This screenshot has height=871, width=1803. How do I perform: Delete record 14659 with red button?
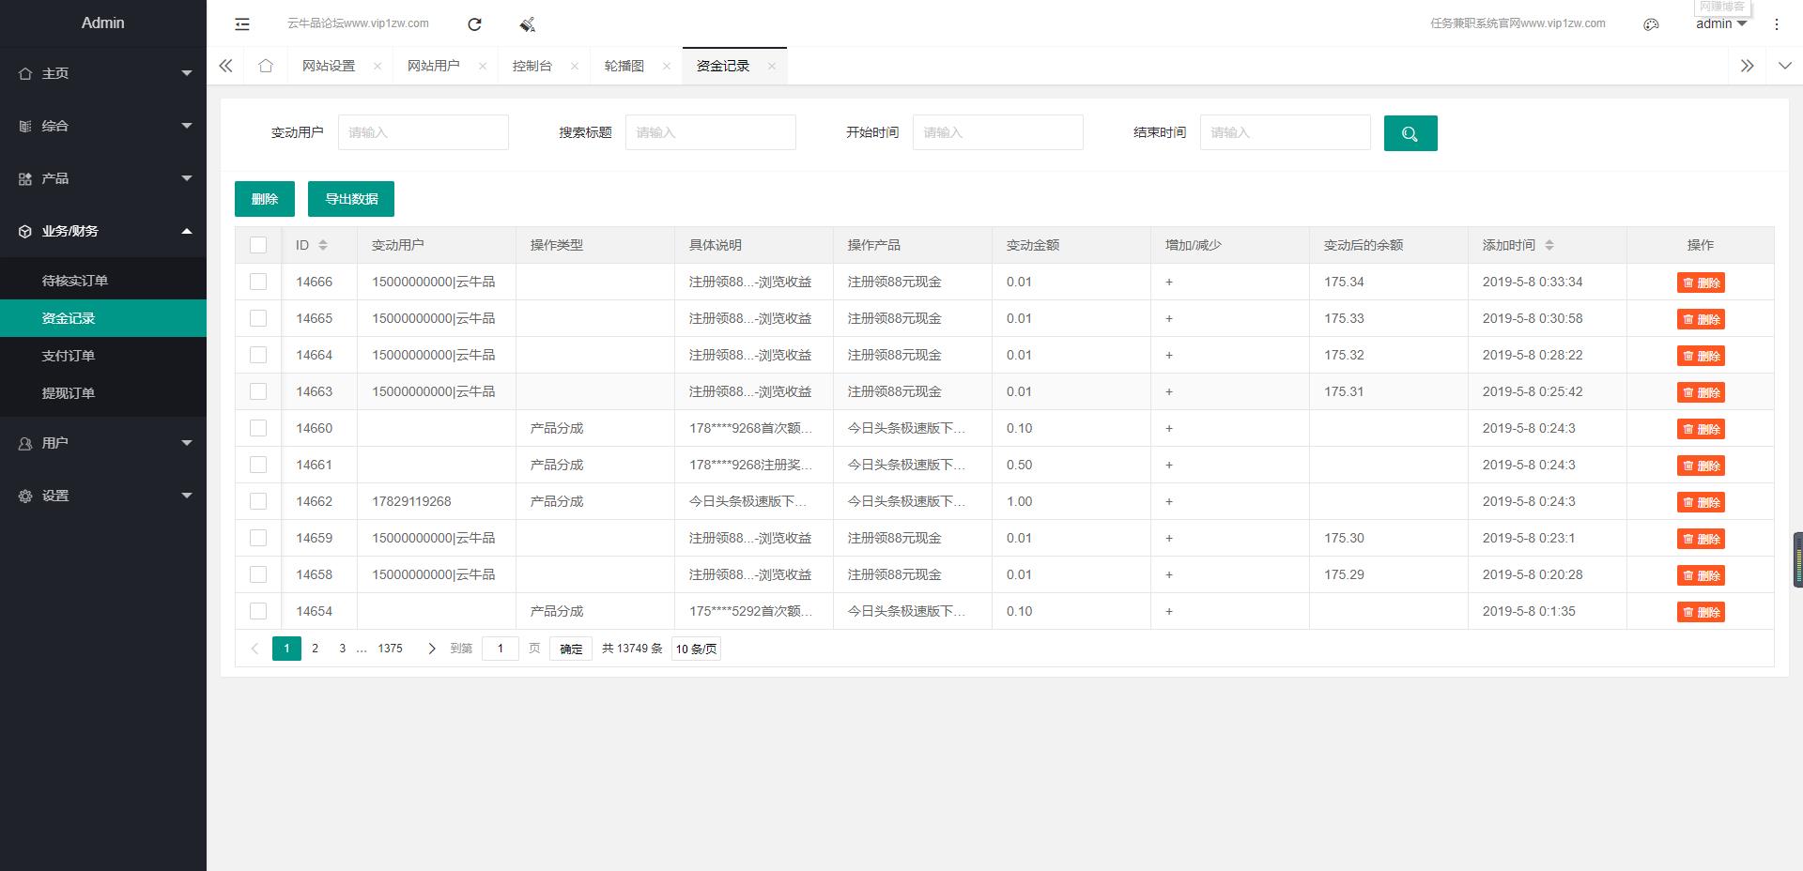1701,539
